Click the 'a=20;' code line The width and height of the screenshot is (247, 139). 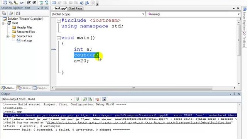coord(81,61)
